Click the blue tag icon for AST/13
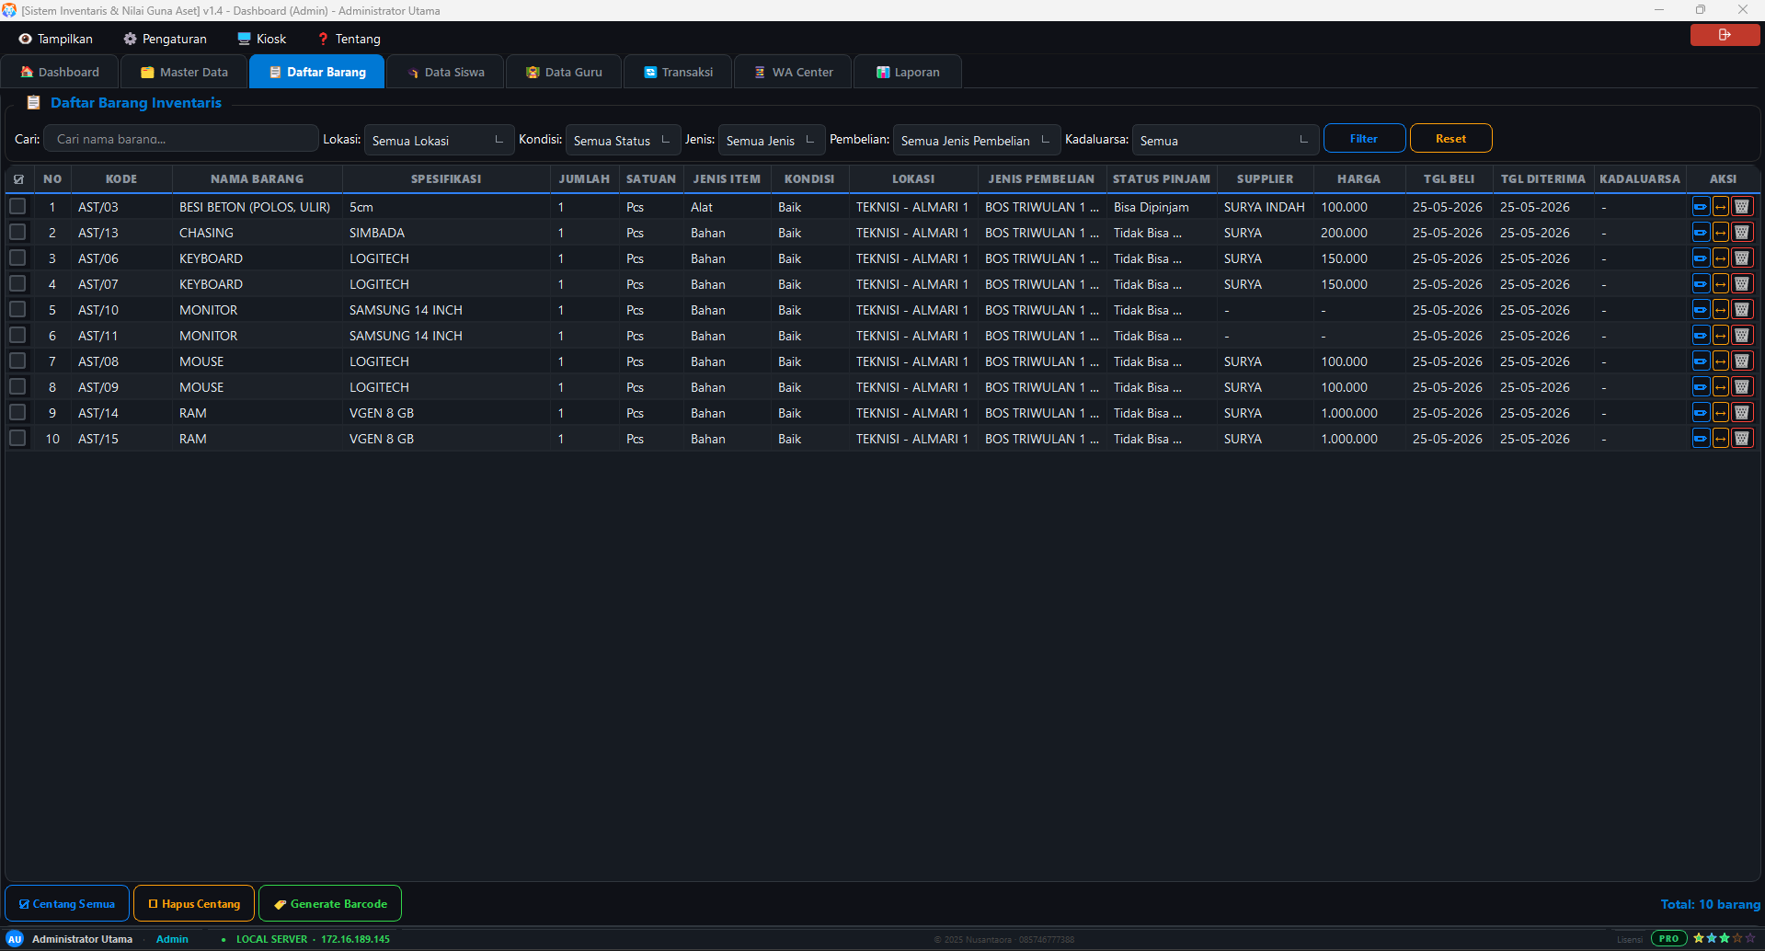 [1700, 233]
